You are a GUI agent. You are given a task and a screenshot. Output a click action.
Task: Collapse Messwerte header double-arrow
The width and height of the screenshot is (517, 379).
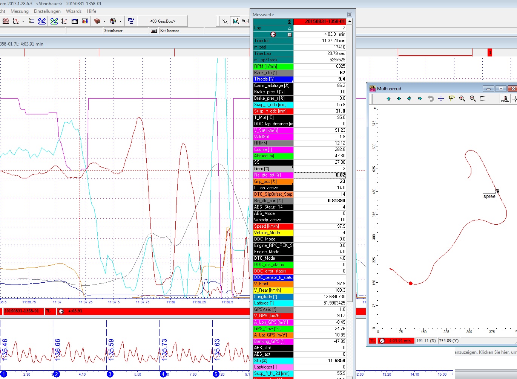[289, 22]
